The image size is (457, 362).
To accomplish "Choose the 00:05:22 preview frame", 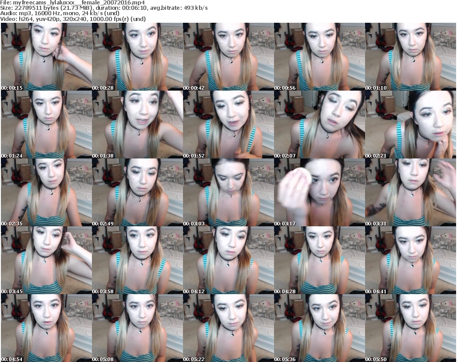I will (x=228, y=328).
